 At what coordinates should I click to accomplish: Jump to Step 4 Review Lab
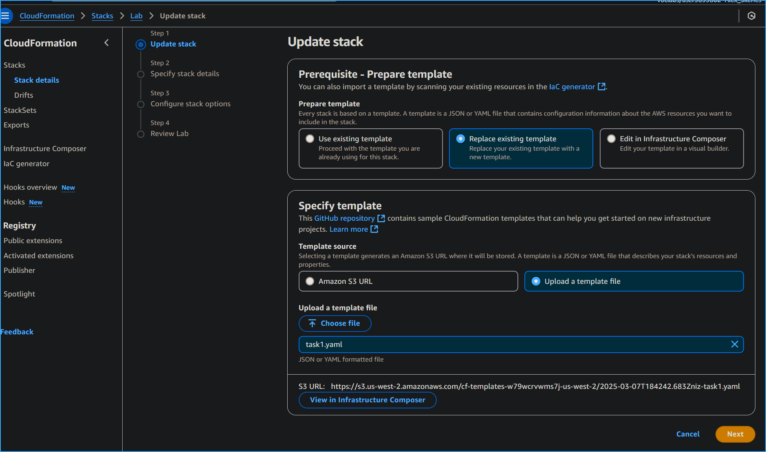pyautogui.click(x=169, y=133)
